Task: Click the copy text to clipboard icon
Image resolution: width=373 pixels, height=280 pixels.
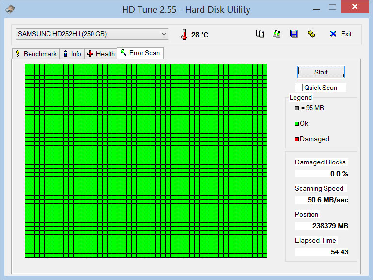Action: (260, 34)
